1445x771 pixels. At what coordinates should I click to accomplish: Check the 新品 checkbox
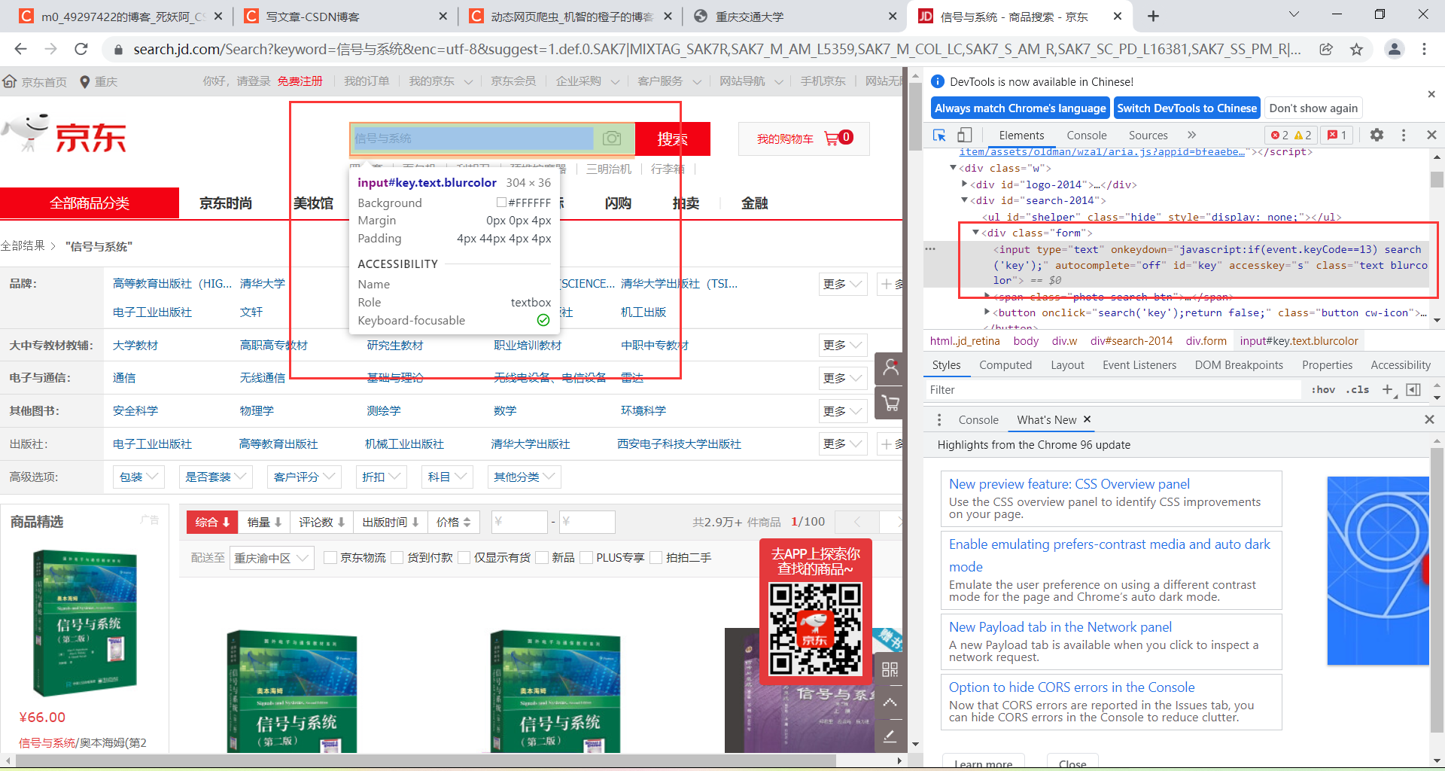[542, 557]
